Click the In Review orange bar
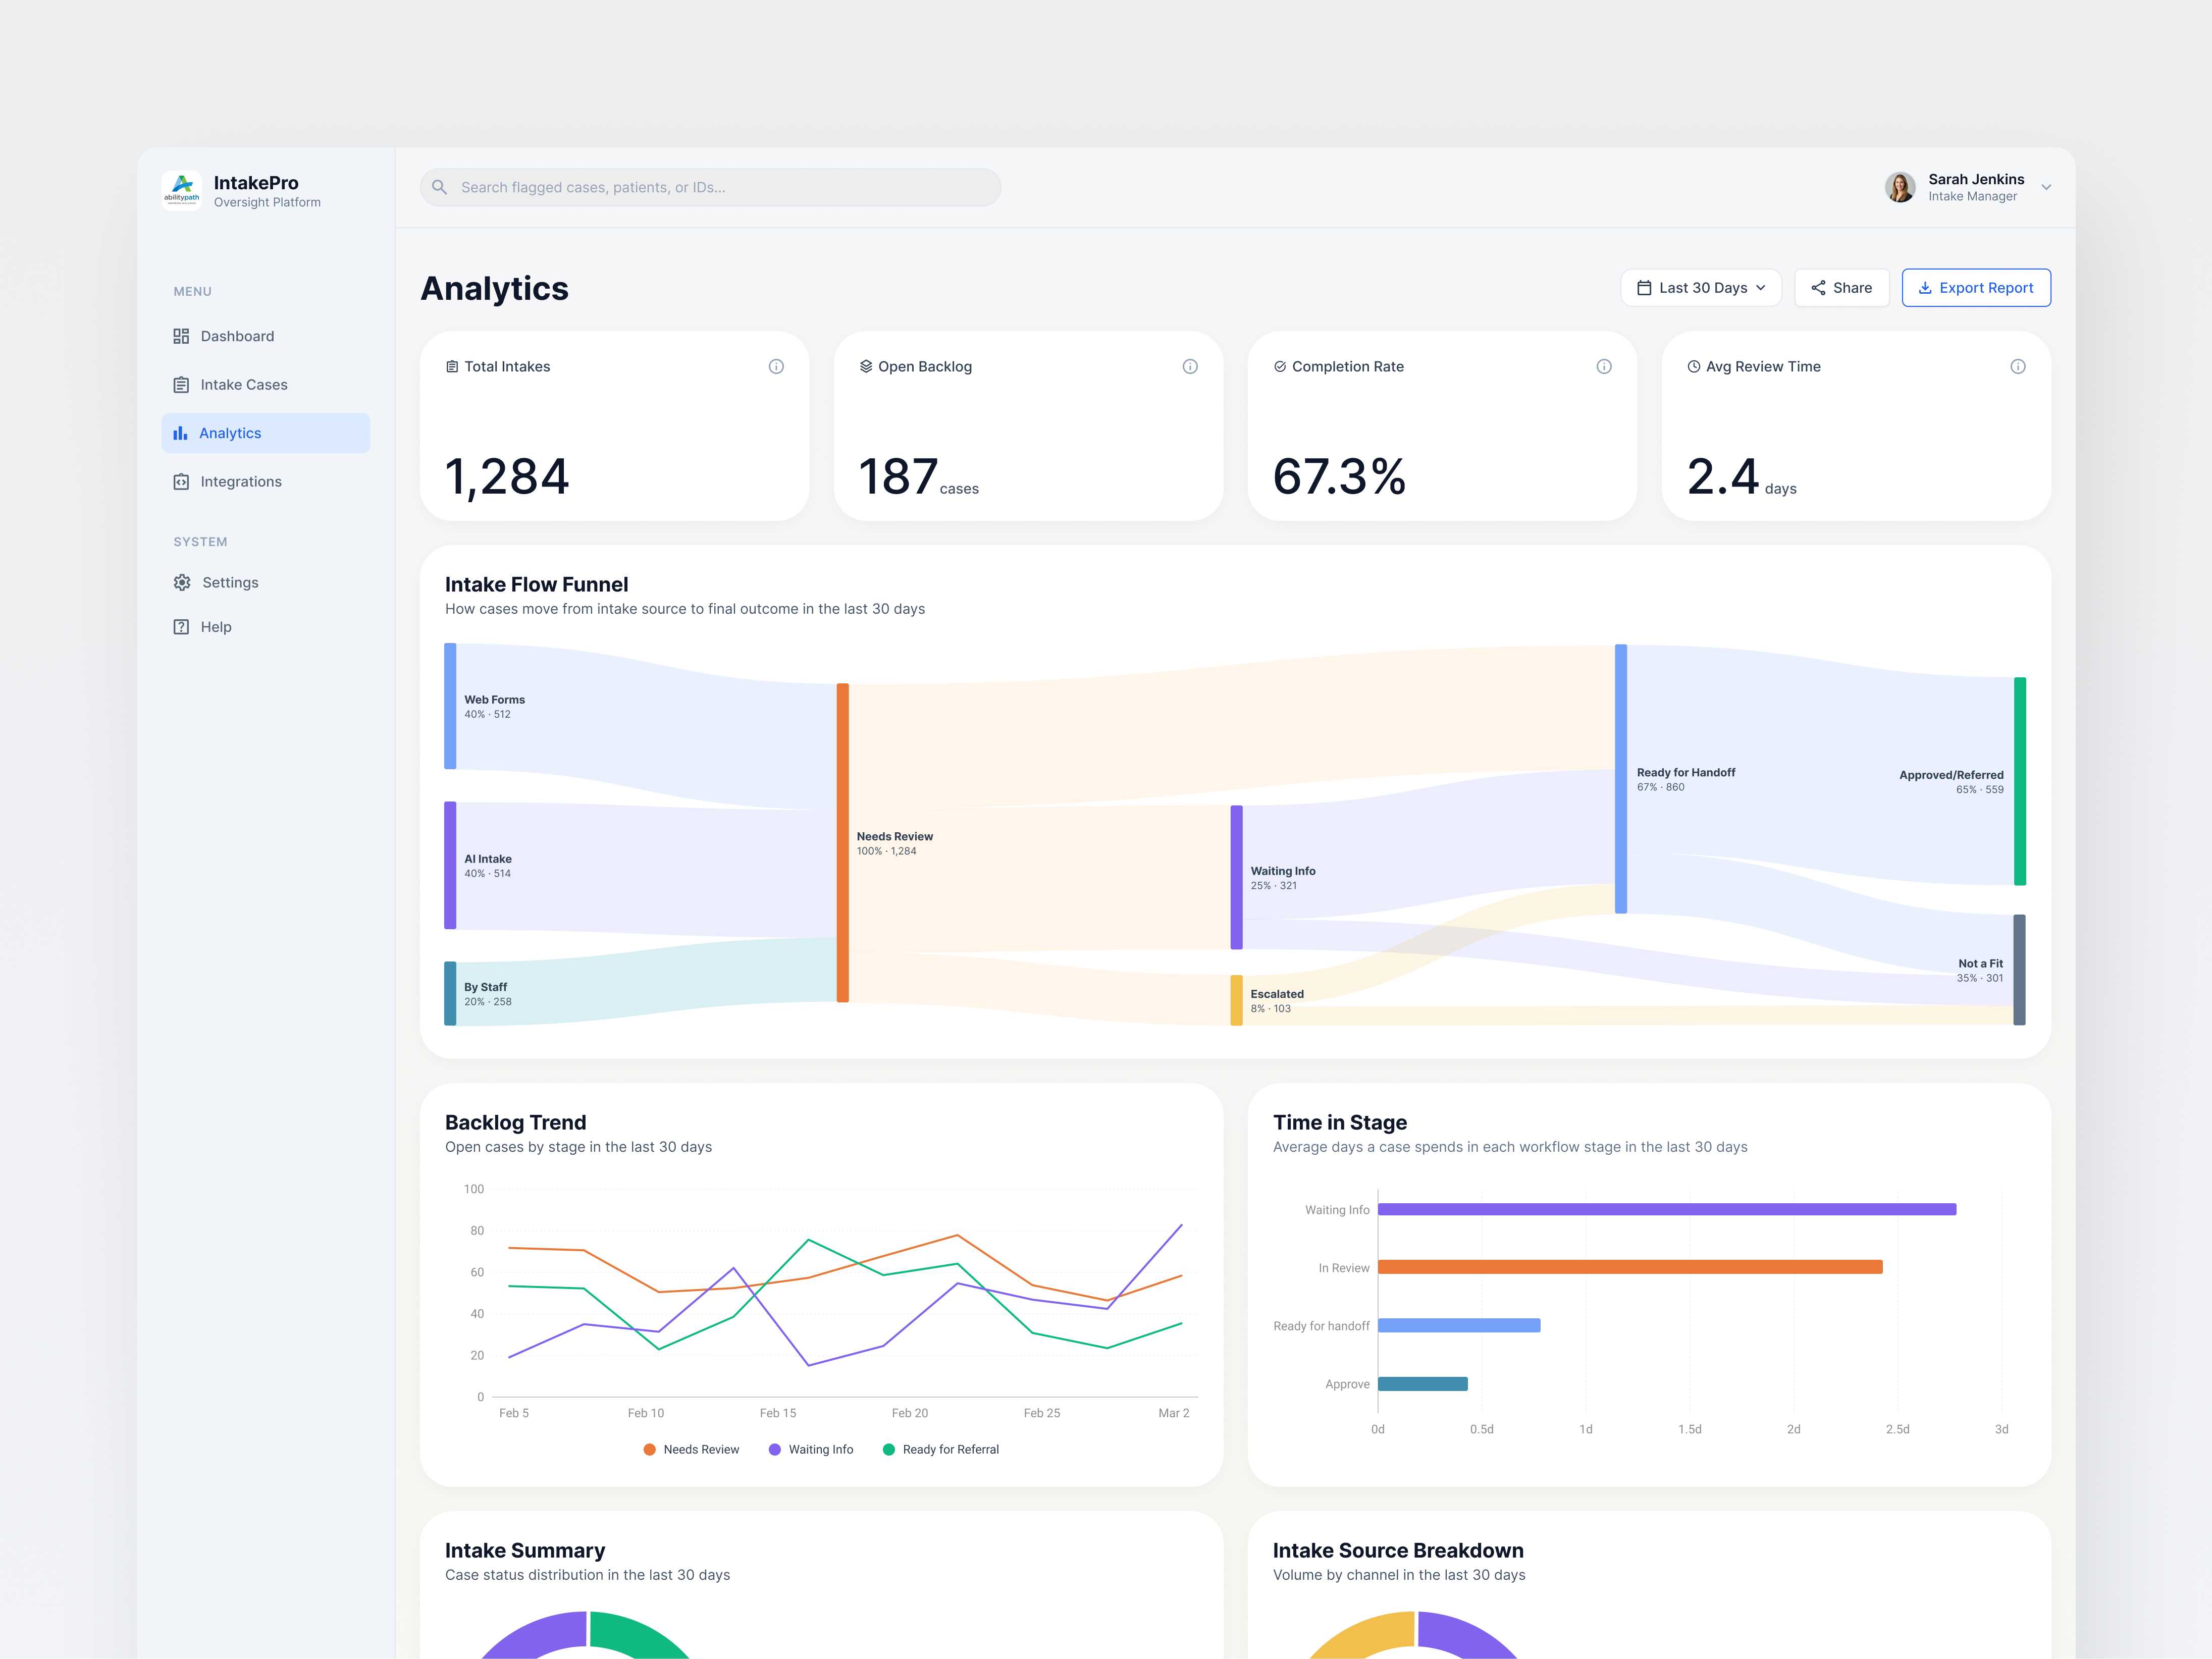 click(x=1630, y=1268)
